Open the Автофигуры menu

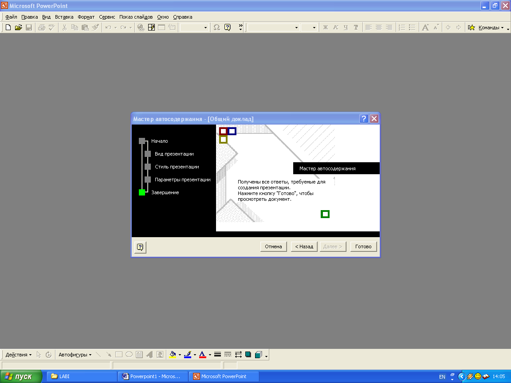coord(75,355)
